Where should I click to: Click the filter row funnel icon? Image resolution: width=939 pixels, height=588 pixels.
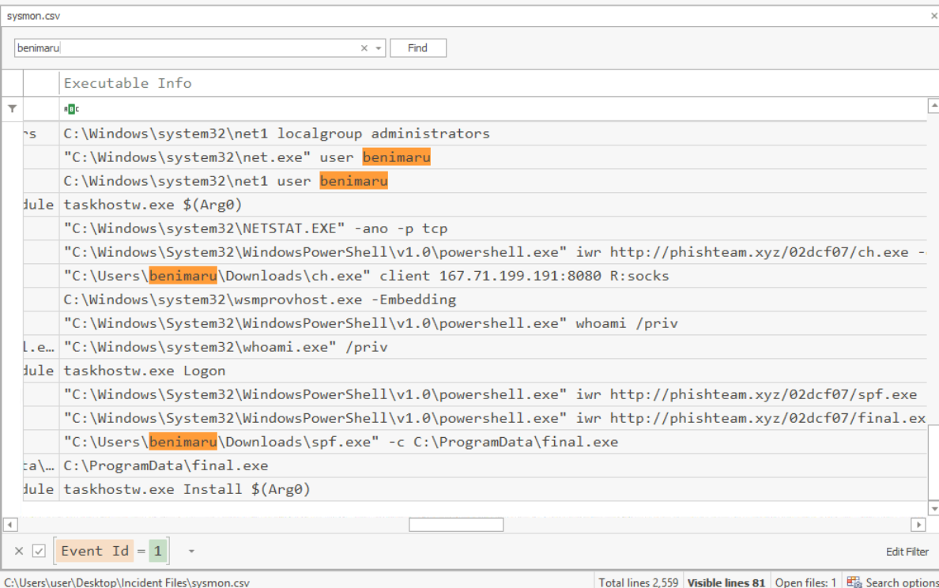coord(12,109)
